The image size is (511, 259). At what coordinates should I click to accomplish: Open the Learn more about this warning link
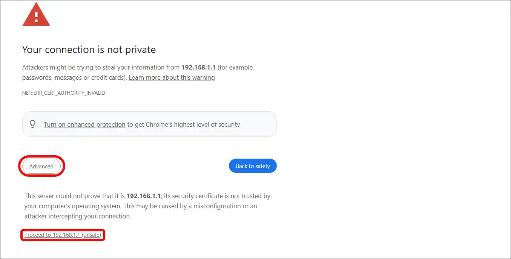pos(172,77)
